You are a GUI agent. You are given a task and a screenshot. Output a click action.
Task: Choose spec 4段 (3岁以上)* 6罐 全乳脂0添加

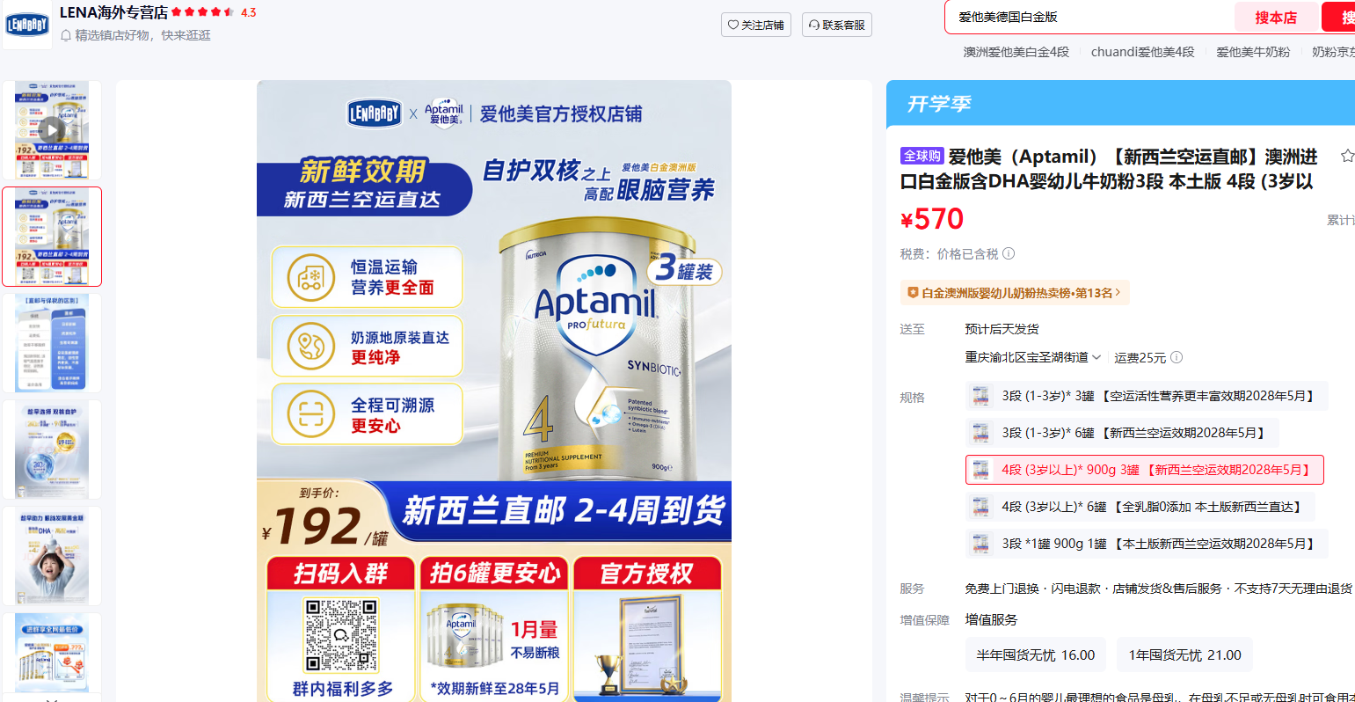click(1140, 507)
